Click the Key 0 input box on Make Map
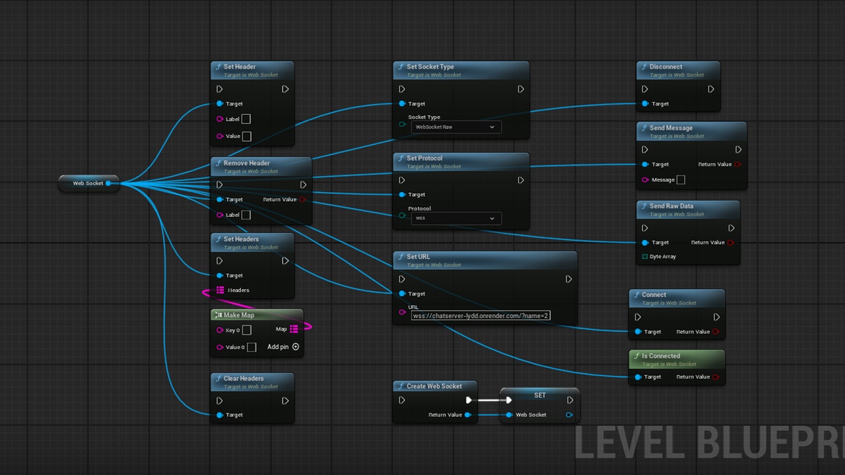Image resolution: width=845 pixels, height=475 pixels. [246, 330]
